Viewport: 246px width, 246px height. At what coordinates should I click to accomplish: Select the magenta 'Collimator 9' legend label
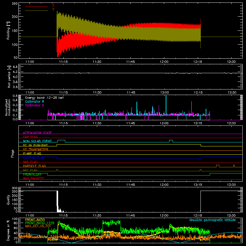point(34,105)
